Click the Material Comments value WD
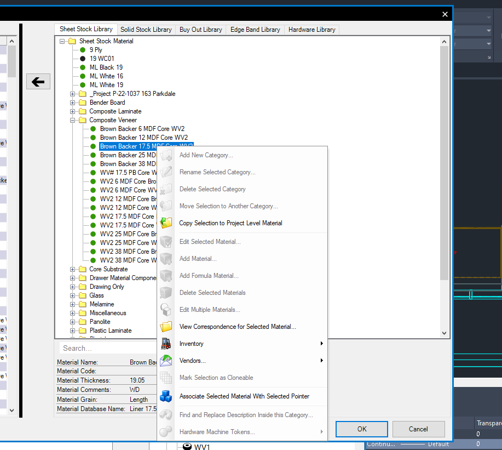The height and width of the screenshot is (450, 502). [x=135, y=390]
